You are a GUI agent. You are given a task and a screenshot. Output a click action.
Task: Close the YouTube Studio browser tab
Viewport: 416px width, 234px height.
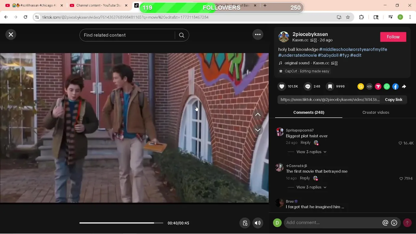click(x=126, y=6)
